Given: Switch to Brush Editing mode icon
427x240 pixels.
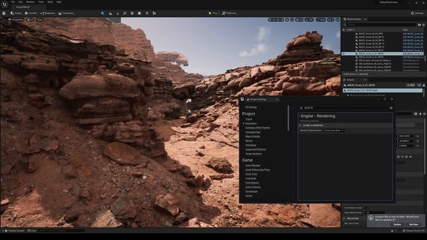Looking at the screenshot, I should [147, 13].
